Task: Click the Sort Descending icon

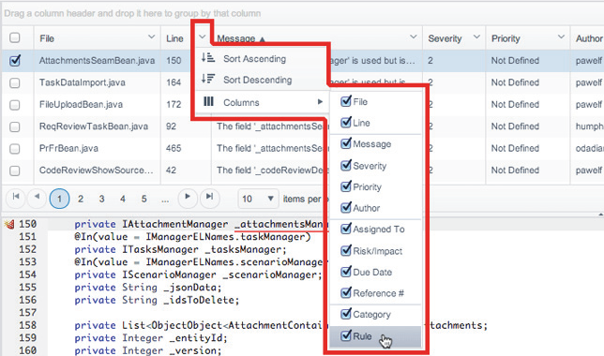Action: [208, 79]
